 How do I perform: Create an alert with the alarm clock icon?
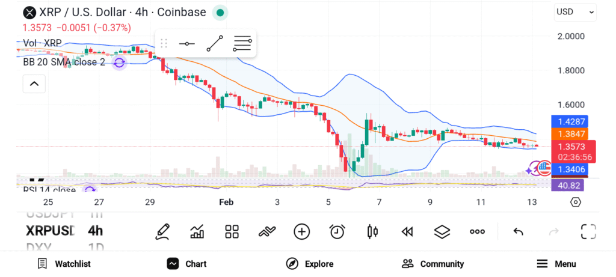[x=337, y=231]
